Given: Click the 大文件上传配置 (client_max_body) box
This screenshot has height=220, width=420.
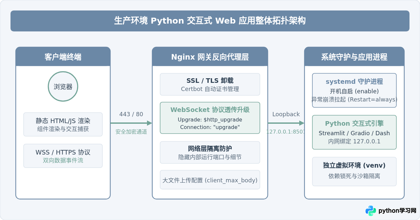Looking at the screenshot, I should 210,180.
